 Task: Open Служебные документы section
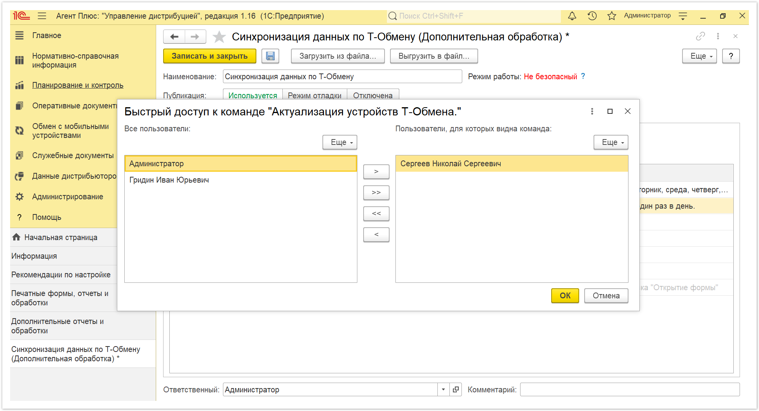click(x=73, y=155)
